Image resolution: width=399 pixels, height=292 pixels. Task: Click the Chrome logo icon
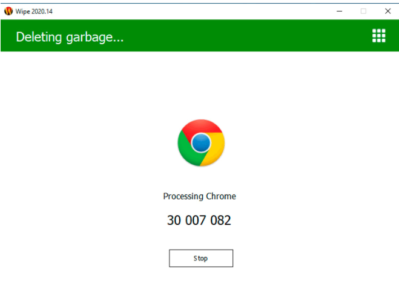(x=201, y=143)
